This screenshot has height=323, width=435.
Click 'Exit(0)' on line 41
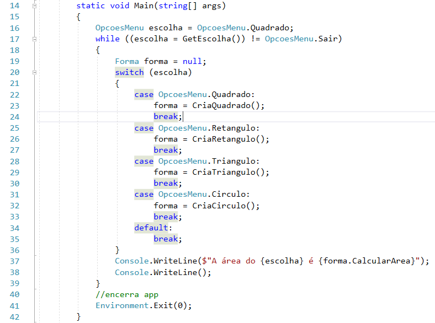(x=171, y=305)
